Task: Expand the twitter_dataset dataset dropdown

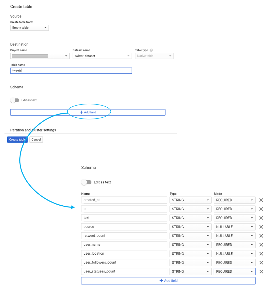Action: click(x=102, y=56)
